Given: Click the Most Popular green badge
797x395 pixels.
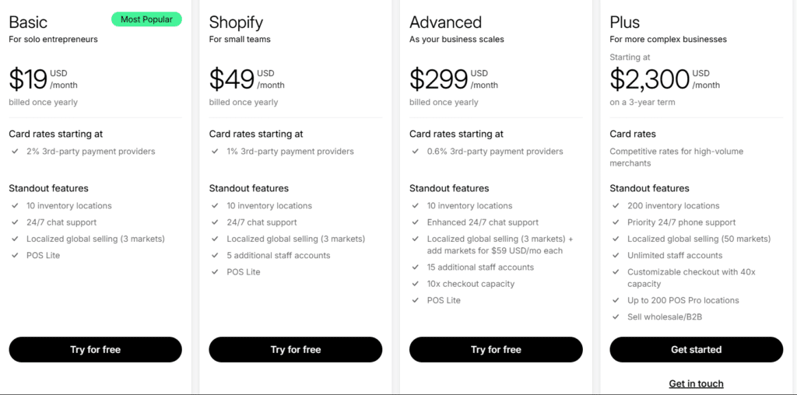Looking at the screenshot, I should (x=146, y=19).
